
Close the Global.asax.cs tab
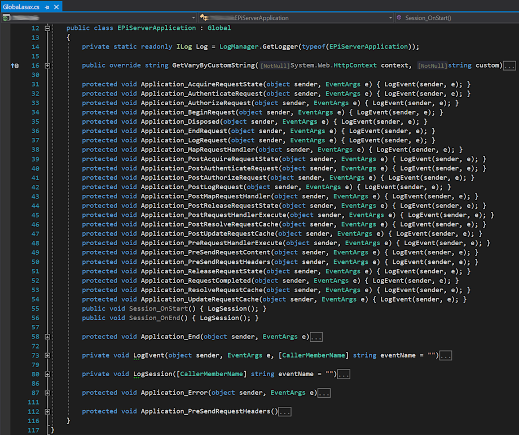pyautogui.click(x=56, y=7)
